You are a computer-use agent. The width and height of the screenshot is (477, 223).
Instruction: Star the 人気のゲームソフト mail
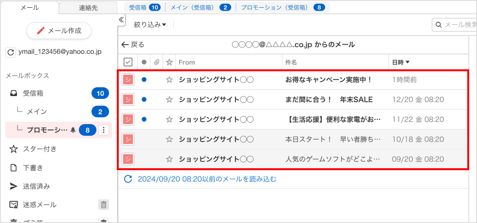tap(169, 159)
